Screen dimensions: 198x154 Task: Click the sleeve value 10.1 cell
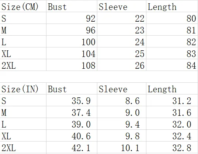pyautogui.click(x=122, y=147)
